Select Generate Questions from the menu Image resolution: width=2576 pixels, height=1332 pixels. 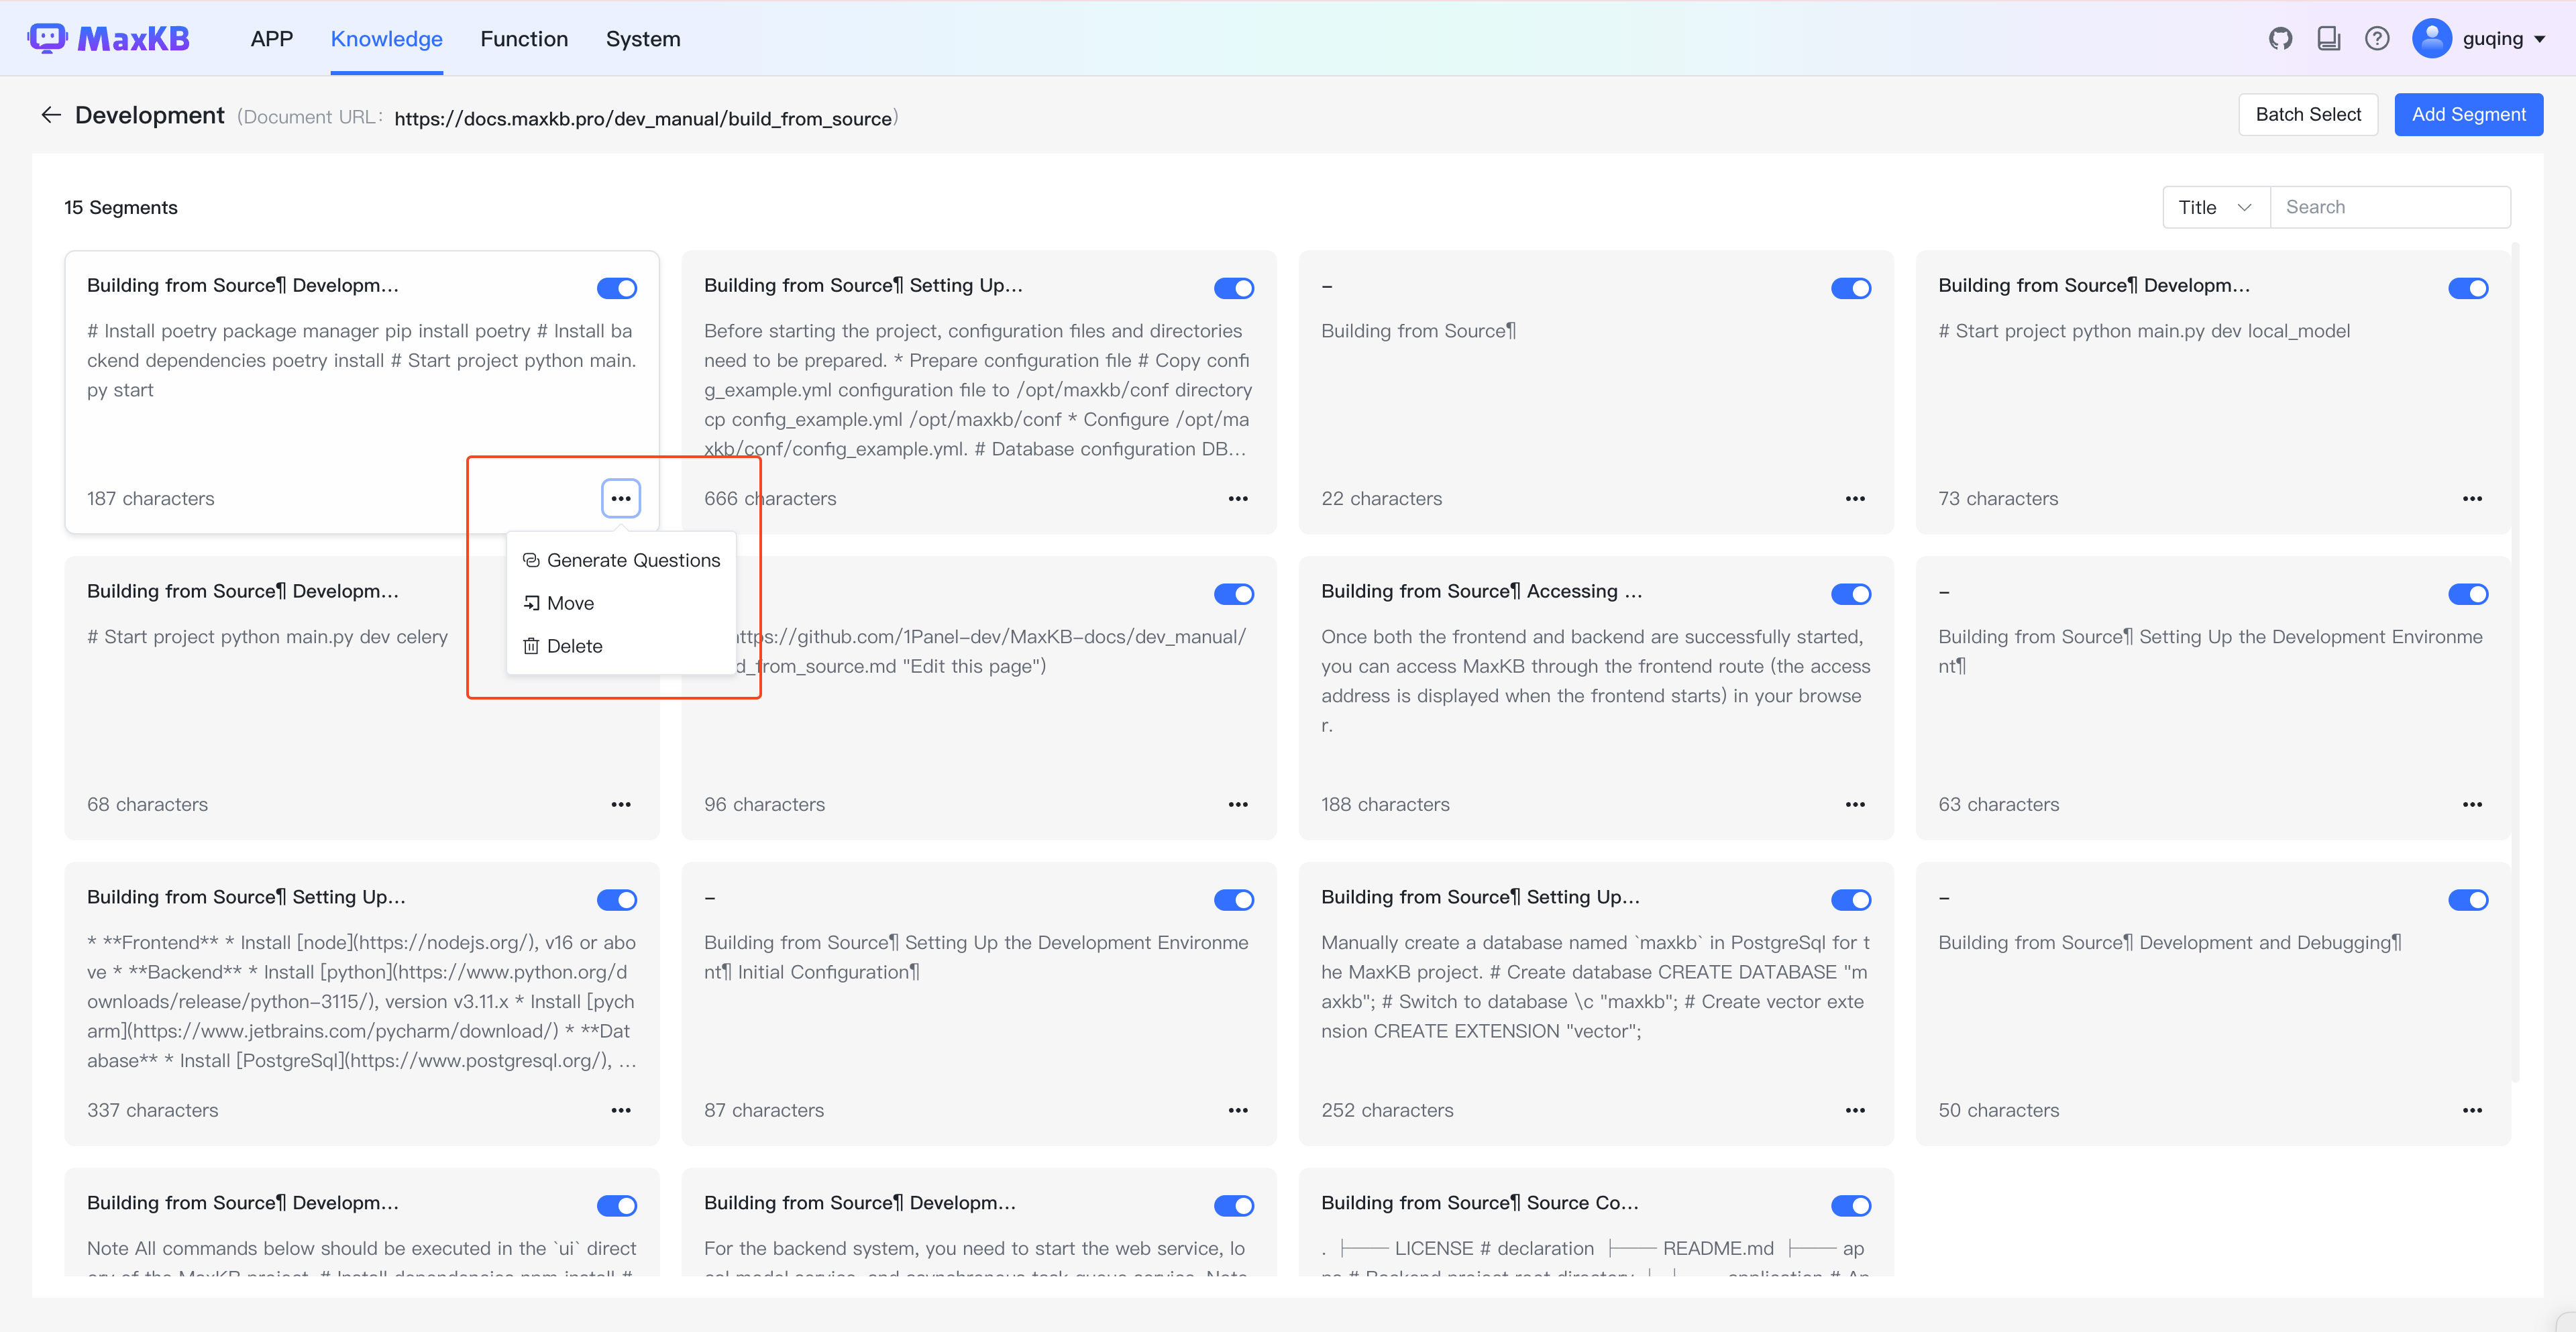click(621, 560)
